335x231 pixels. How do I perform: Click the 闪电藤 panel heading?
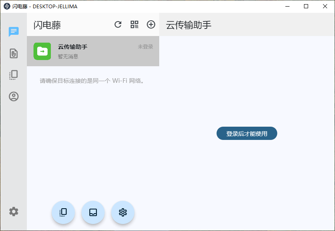click(47, 25)
